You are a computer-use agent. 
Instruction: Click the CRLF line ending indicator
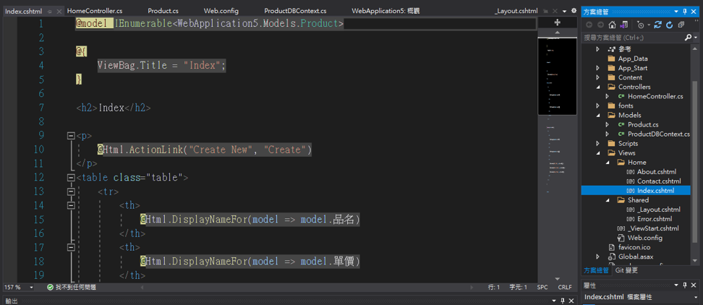tap(565, 287)
